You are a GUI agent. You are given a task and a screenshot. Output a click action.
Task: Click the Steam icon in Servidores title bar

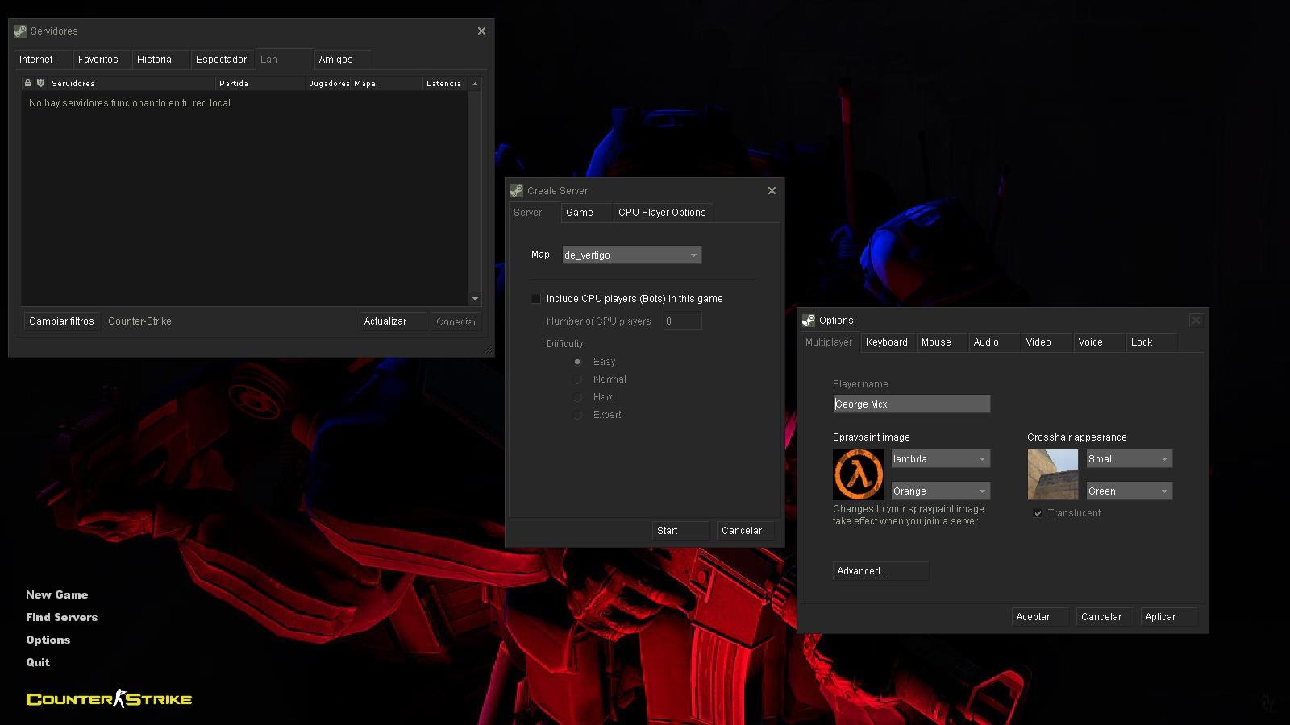pos(20,31)
